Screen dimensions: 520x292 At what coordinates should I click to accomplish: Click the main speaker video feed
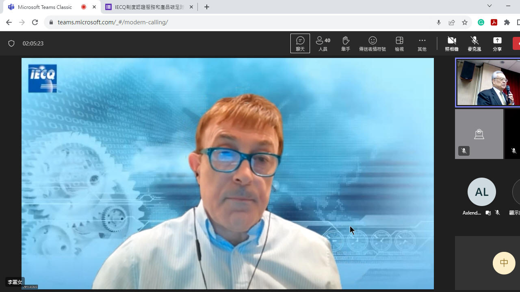pos(227,174)
